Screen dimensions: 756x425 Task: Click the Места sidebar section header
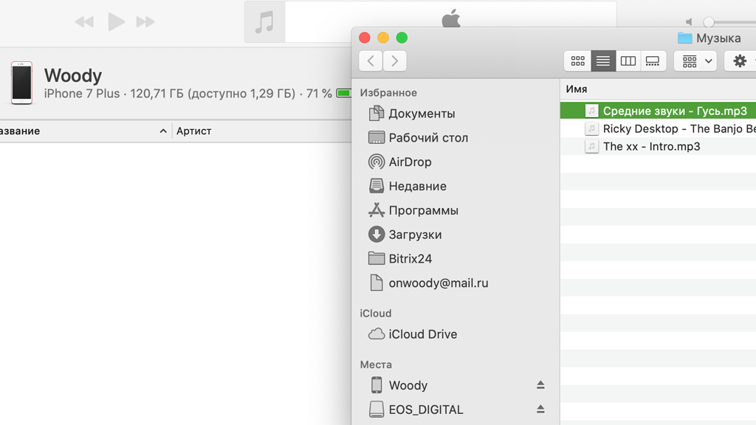(376, 364)
